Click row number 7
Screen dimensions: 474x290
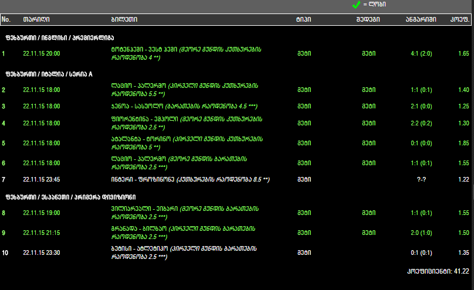click(4, 180)
